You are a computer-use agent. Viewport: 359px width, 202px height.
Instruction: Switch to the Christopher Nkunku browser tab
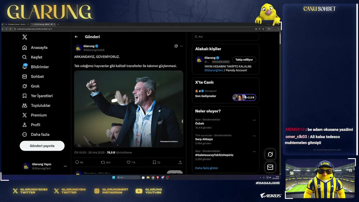point(17,24)
